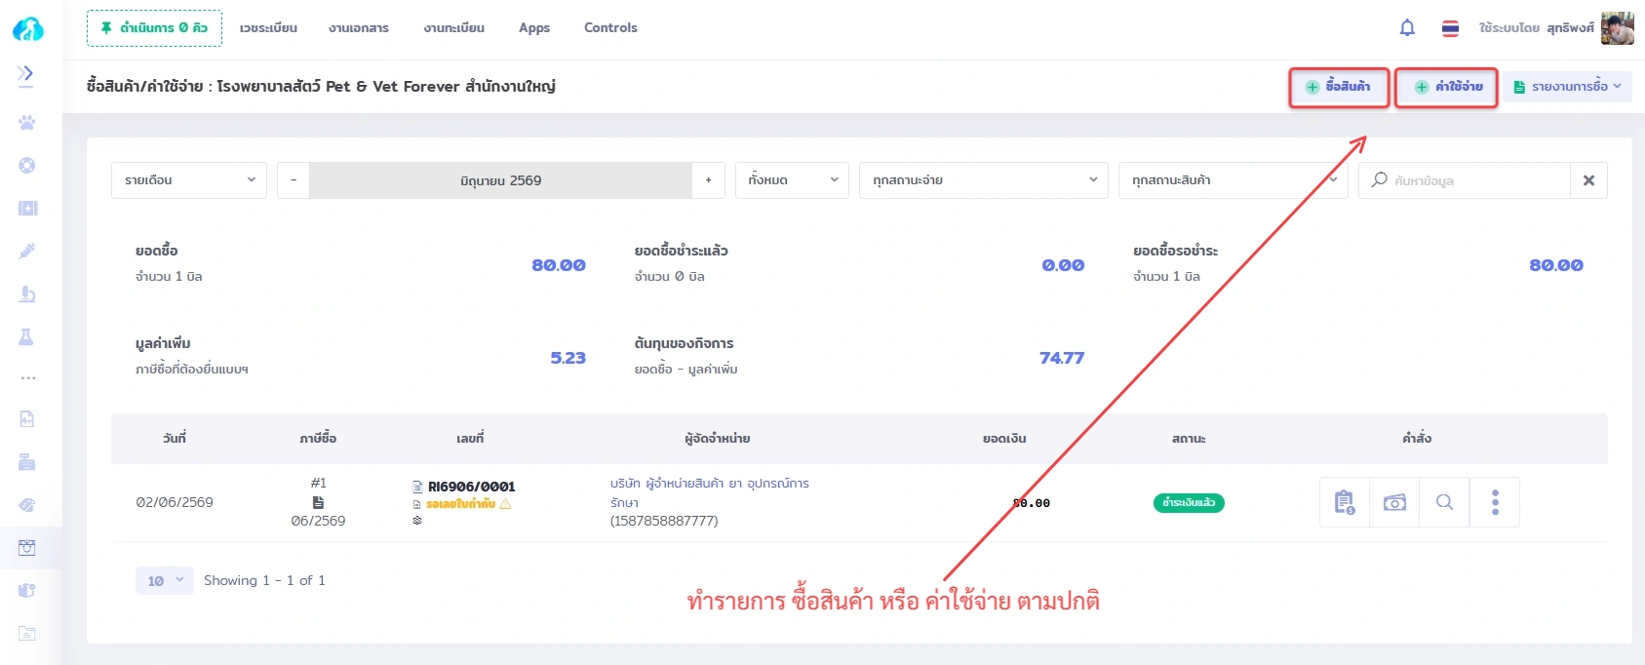
Task: Click the เลขที่ column header
Action: (470, 439)
